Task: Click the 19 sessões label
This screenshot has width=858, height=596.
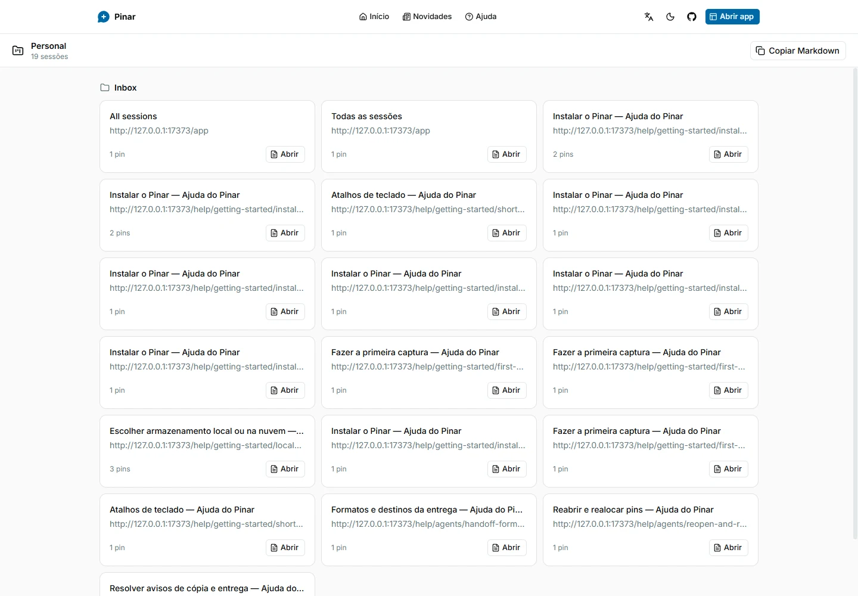Action: [x=49, y=57]
